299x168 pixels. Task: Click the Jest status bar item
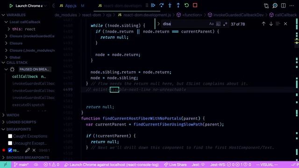[198, 165]
